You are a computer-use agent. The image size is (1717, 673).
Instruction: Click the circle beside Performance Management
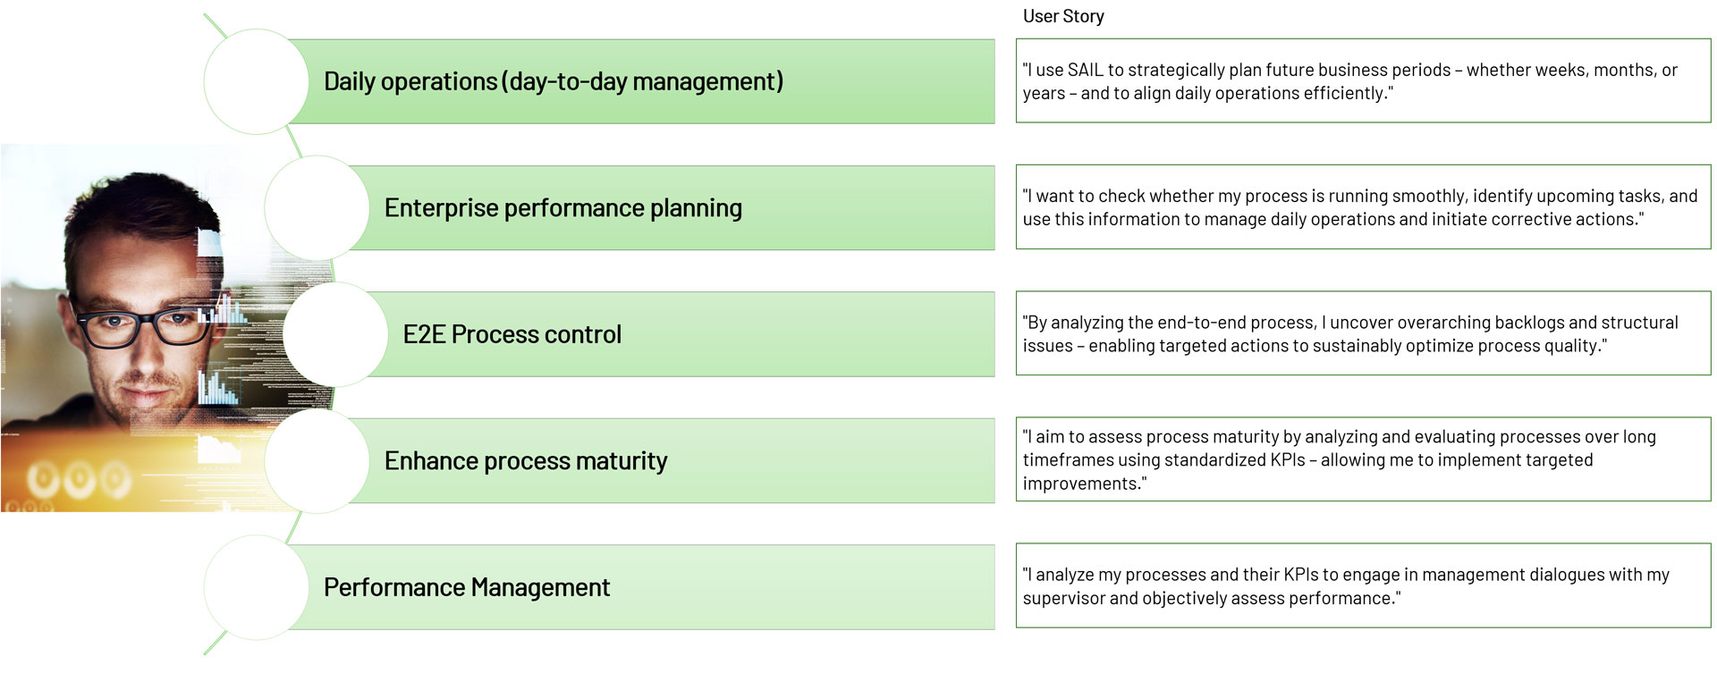tap(257, 587)
